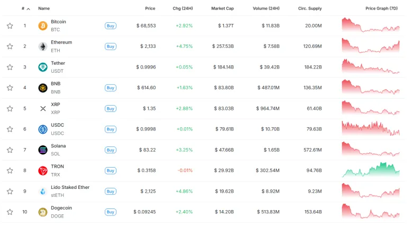The width and height of the screenshot is (413, 226).
Task: Toggle the favorite star for Solana
Action: click(x=10, y=150)
